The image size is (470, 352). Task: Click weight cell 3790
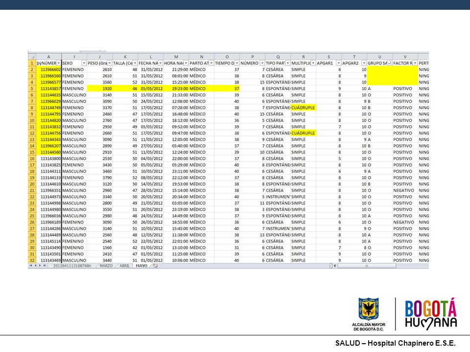[100, 178]
